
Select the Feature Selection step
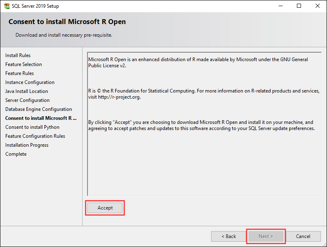pyautogui.click(x=24, y=64)
